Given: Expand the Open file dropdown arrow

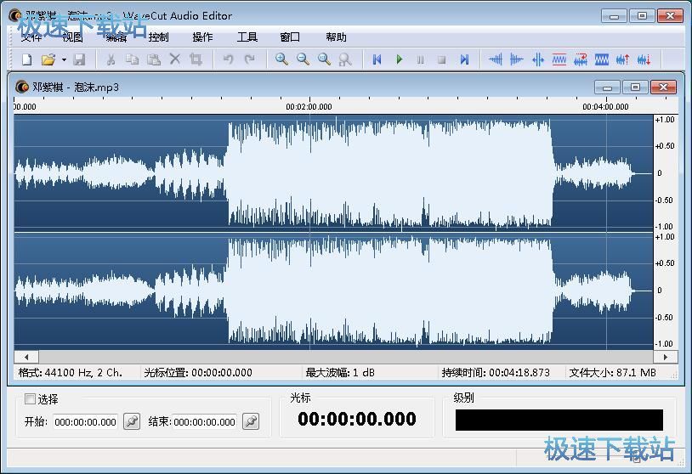Looking at the screenshot, I should [x=64, y=59].
